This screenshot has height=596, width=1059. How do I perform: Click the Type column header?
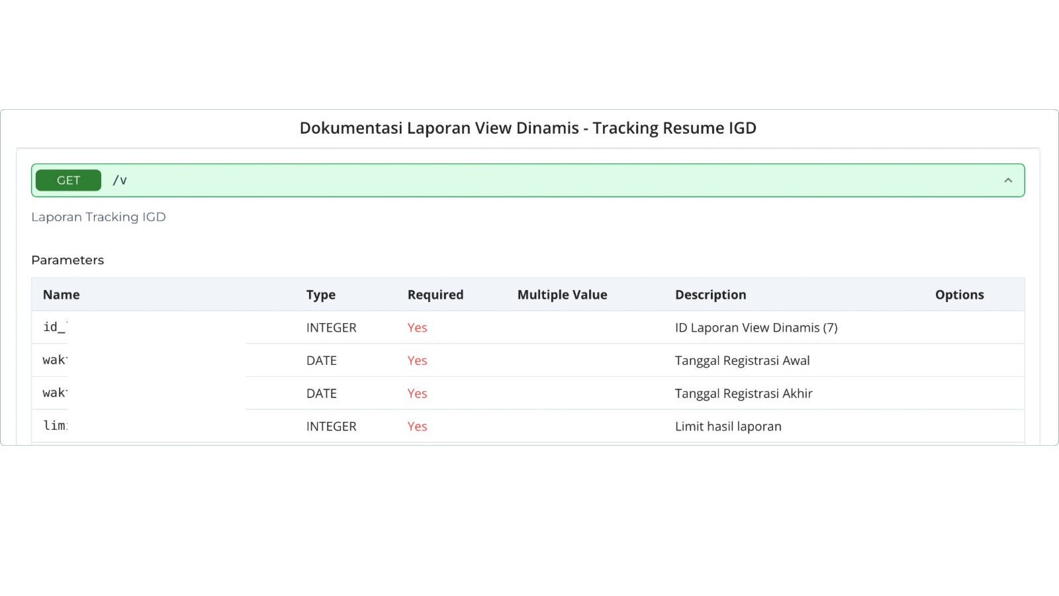click(321, 295)
